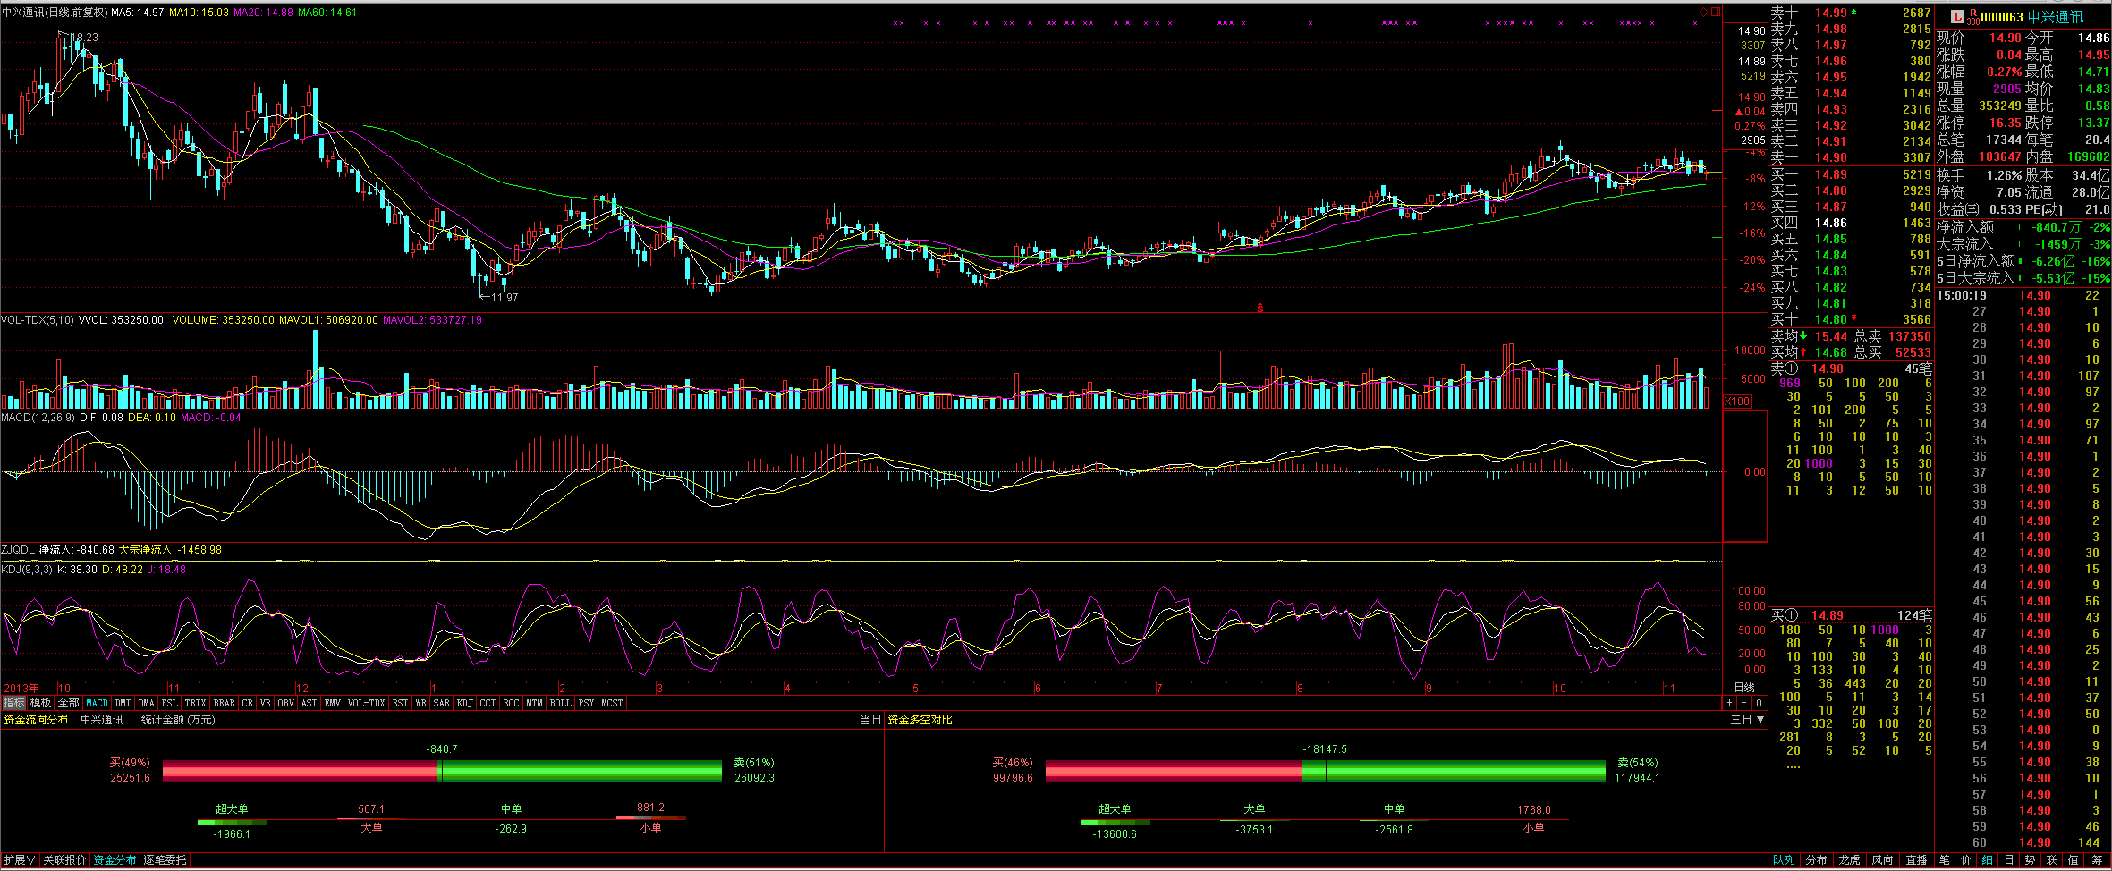Click 当日 label in fund flow panel

point(870,720)
